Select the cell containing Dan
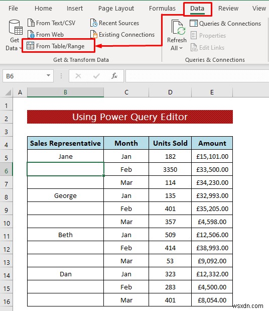 click(x=65, y=274)
